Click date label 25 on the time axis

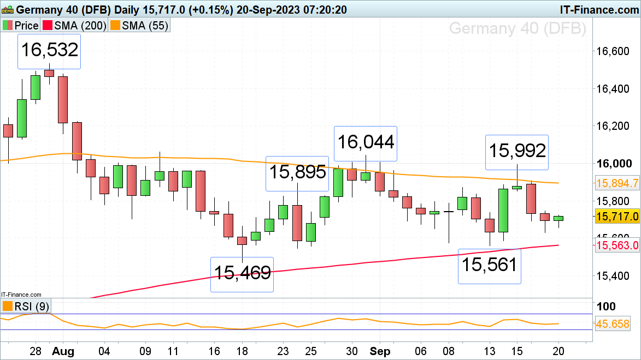click(x=311, y=351)
